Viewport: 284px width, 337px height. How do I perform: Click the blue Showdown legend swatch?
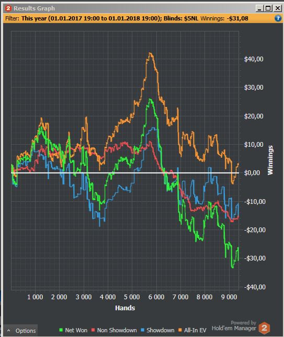click(x=142, y=330)
